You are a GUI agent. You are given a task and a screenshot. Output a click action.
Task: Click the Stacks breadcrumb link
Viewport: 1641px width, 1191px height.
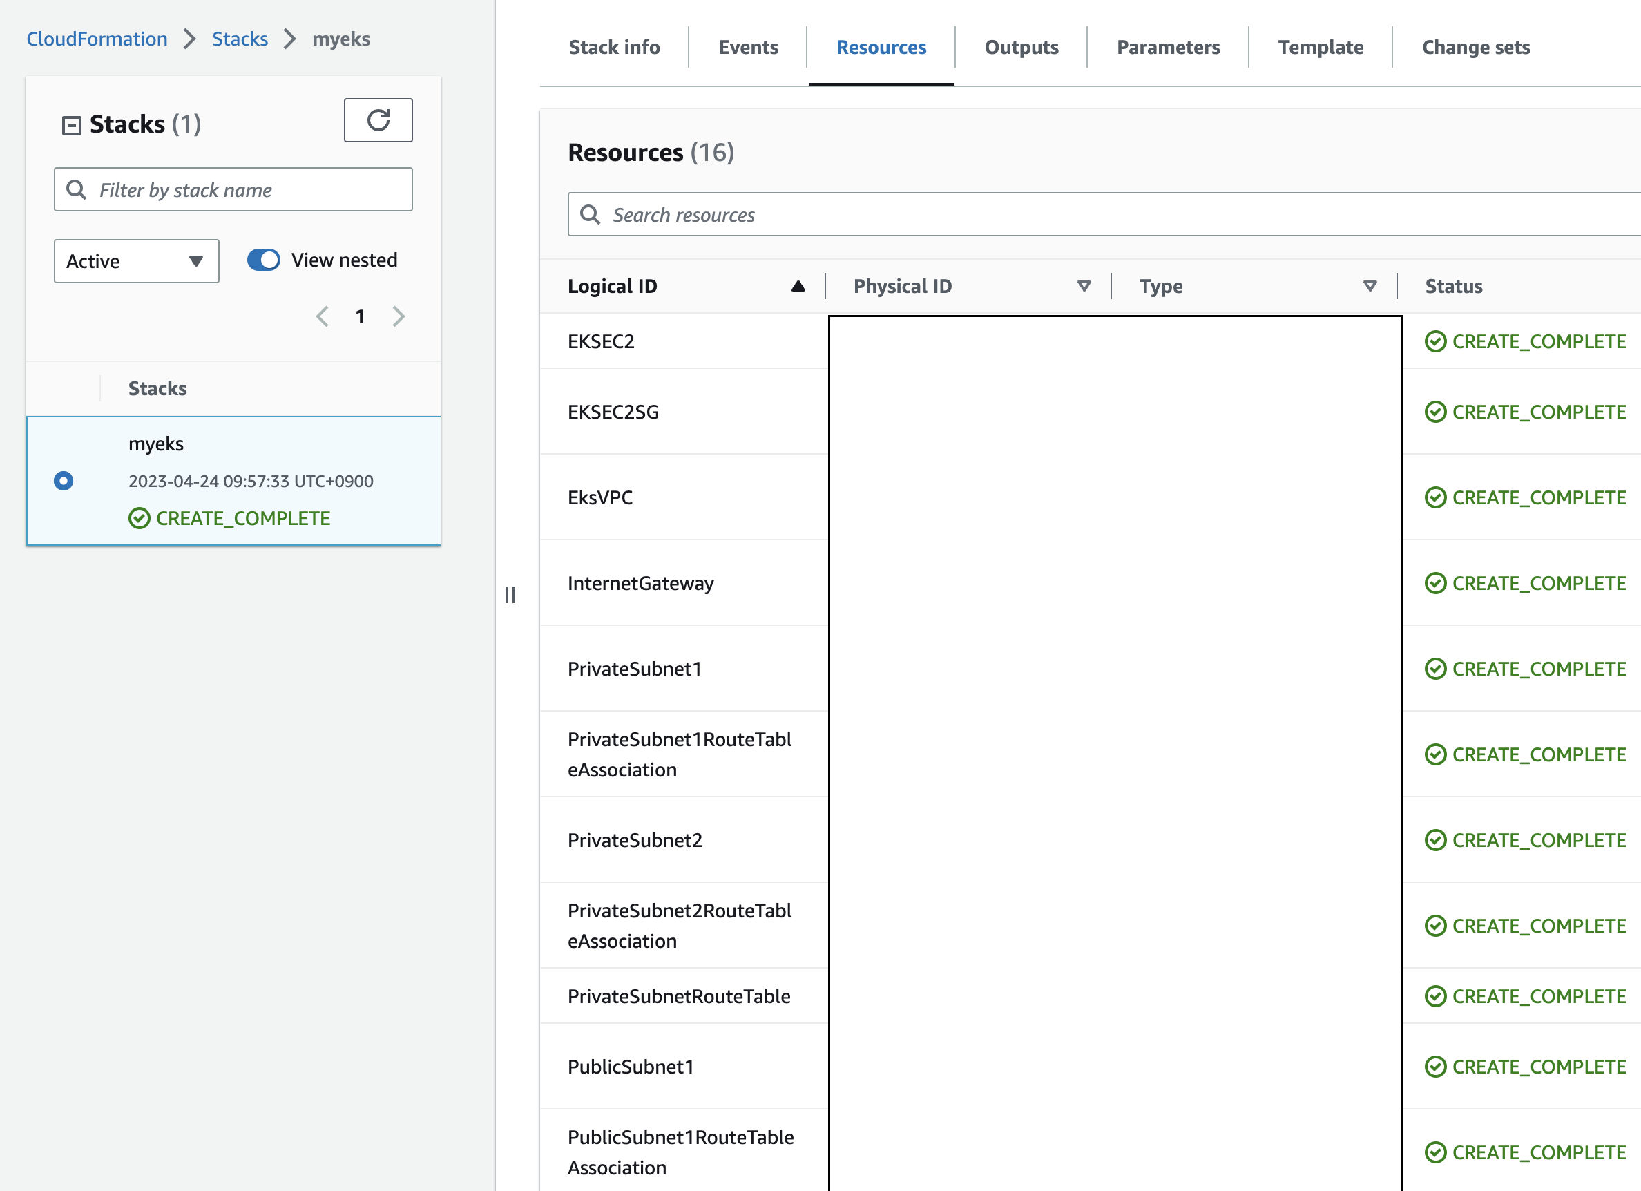pos(240,39)
